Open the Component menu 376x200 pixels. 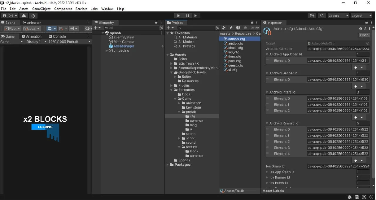(63, 9)
